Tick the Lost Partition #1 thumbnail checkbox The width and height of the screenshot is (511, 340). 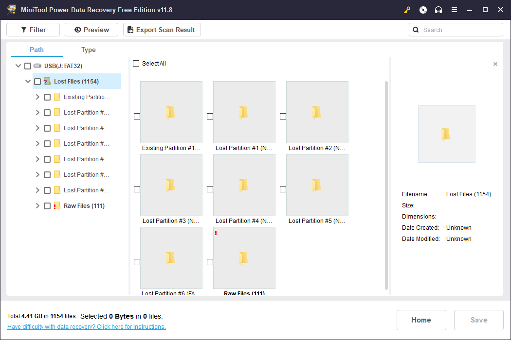click(x=210, y=117)
